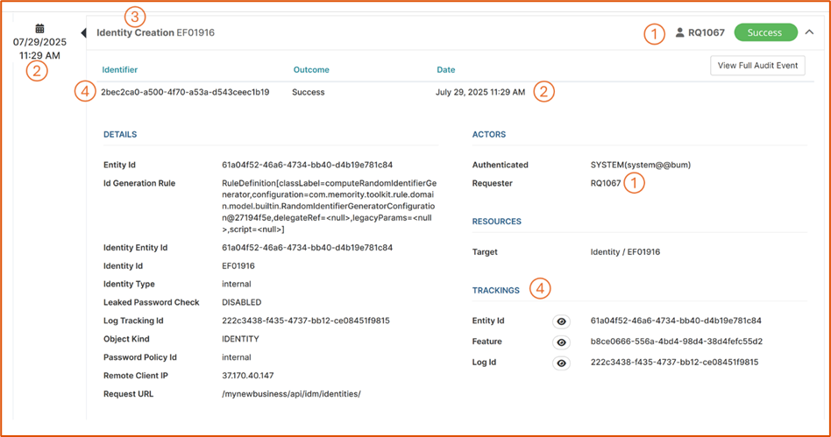Click marker 2 below the 11:29 AM timestamp

pos(36,72)
